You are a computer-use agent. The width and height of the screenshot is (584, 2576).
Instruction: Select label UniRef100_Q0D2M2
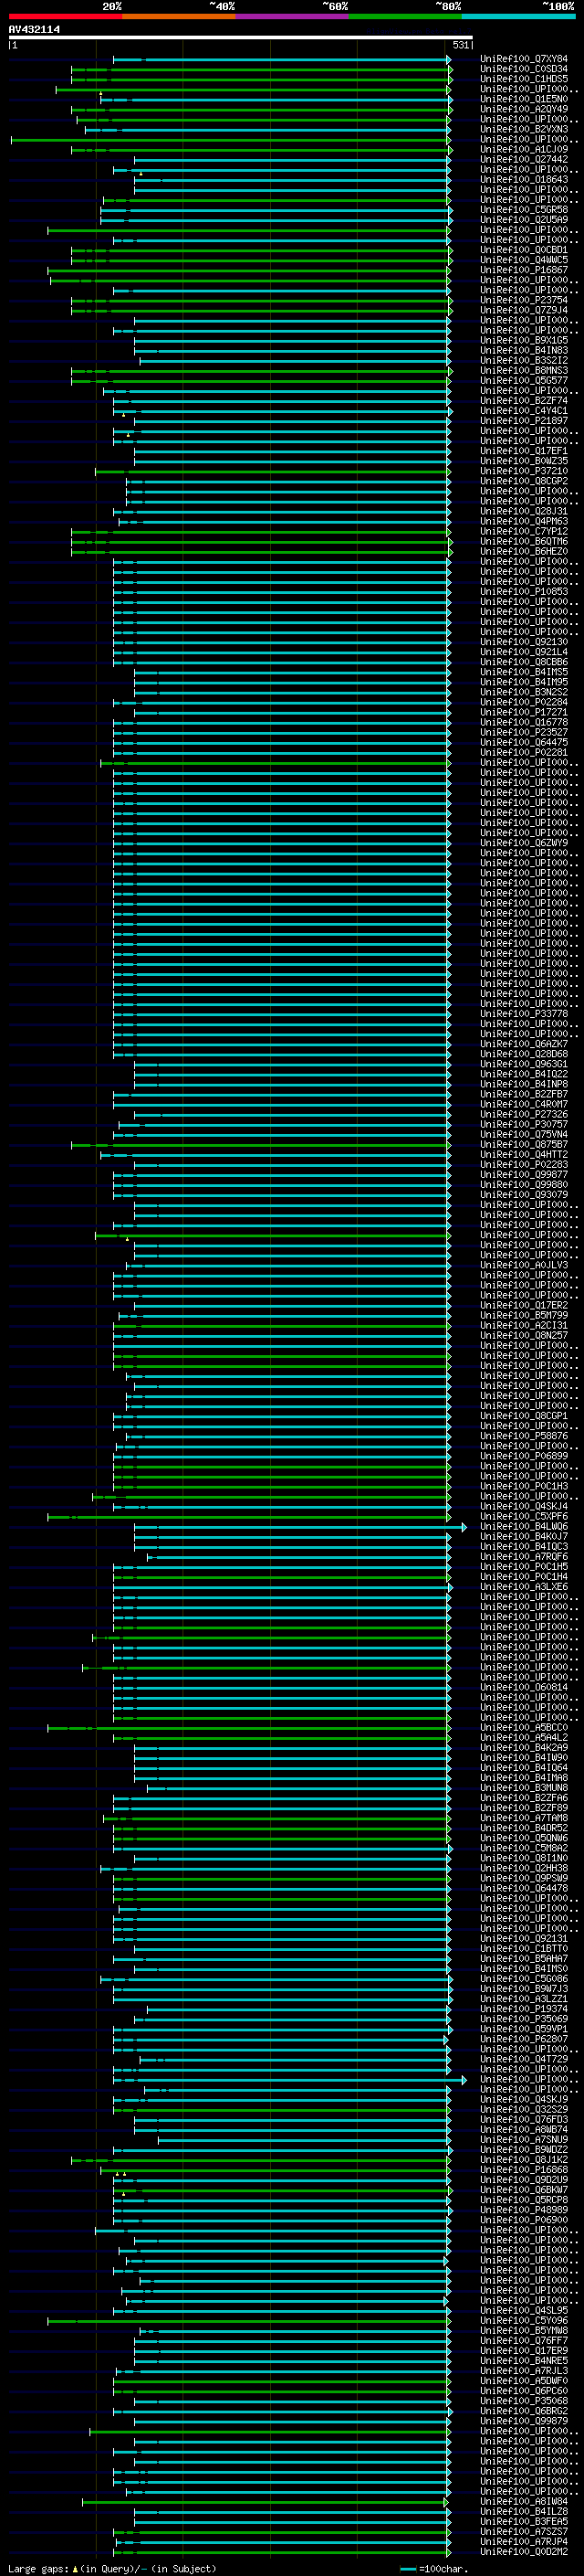point(524,2552)
